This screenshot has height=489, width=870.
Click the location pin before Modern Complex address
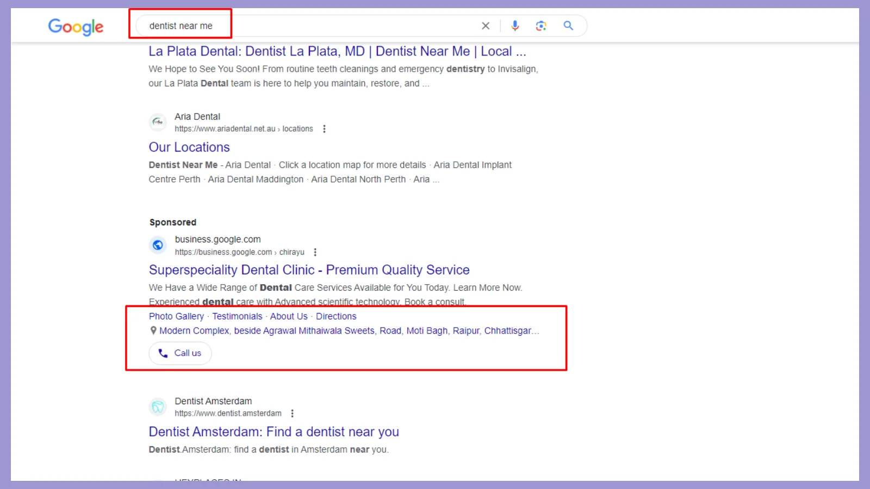coord(153,330)
